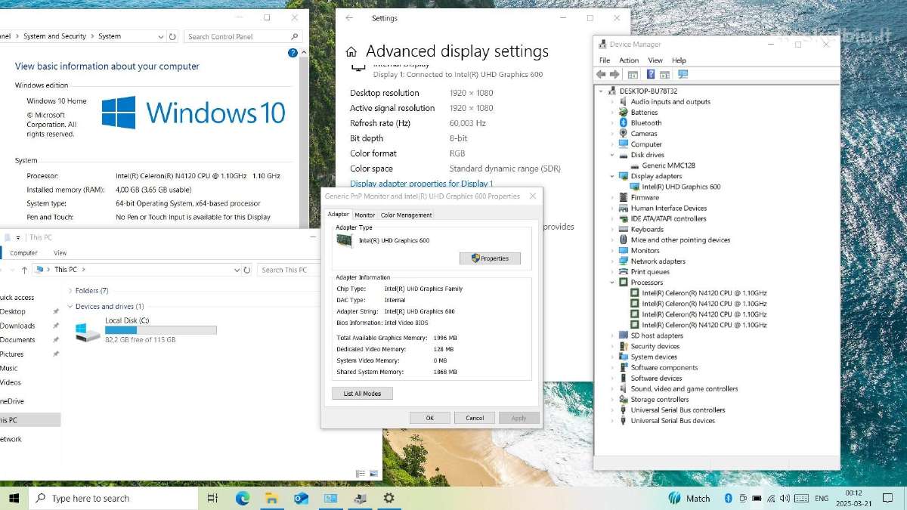Click System and Security in Control Panel breadcrumb
Viewport: 907px width, 510px height.
tap(55, 36)
